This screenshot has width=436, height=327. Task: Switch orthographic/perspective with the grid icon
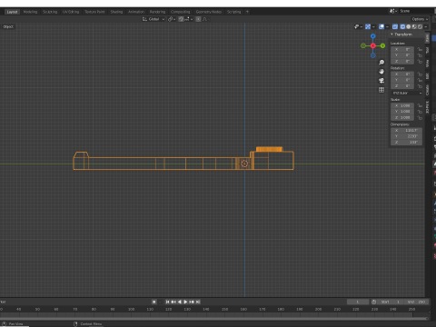381,90
